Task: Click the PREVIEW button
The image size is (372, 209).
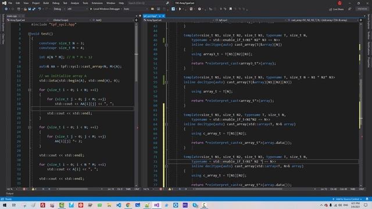Action: click(362, 9)
